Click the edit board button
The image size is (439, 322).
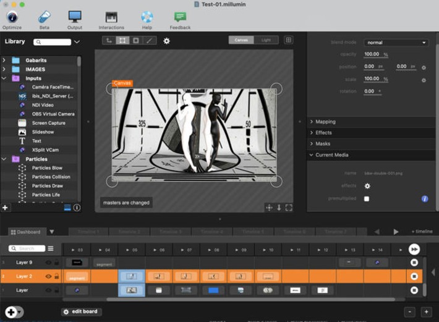coord(81,311)
